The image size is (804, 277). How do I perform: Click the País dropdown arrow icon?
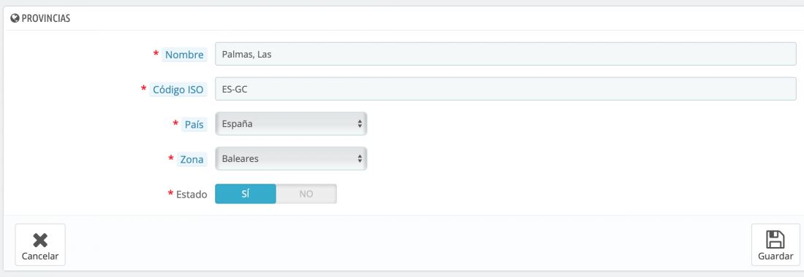[360, 124]
